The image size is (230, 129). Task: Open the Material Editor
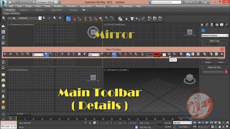pyautogui.click(x=204, y=54)
